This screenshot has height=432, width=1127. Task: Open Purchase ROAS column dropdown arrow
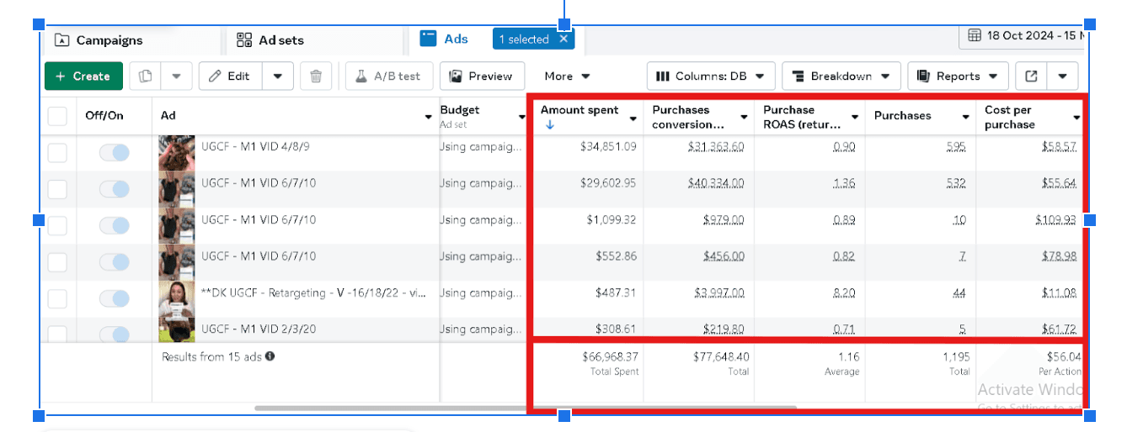[855, 118]
